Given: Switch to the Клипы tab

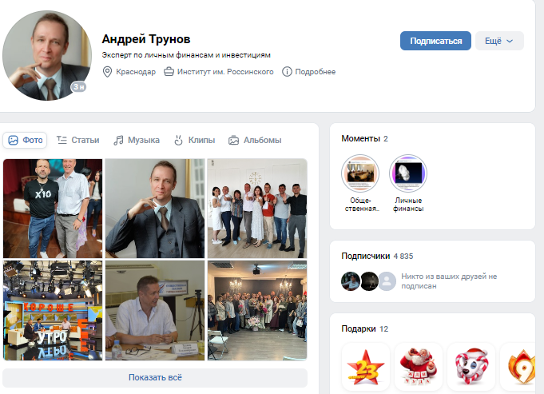Looking at the screenshot, I should pos(194,140).
